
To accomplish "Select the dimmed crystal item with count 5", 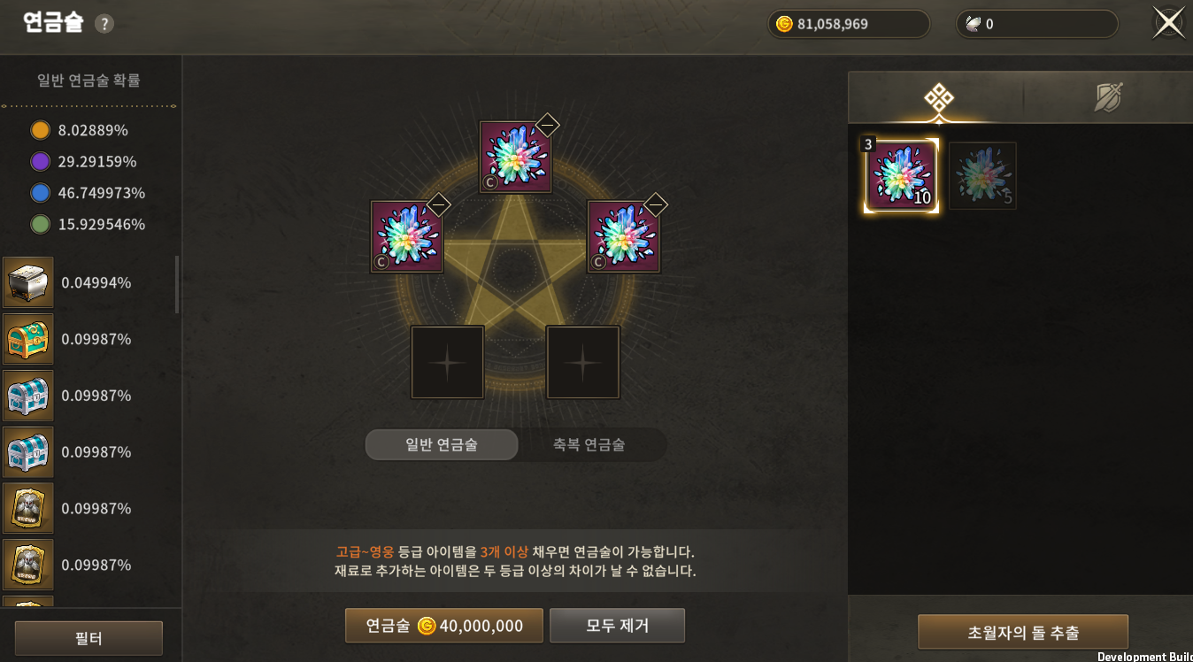I will (982, 176).
